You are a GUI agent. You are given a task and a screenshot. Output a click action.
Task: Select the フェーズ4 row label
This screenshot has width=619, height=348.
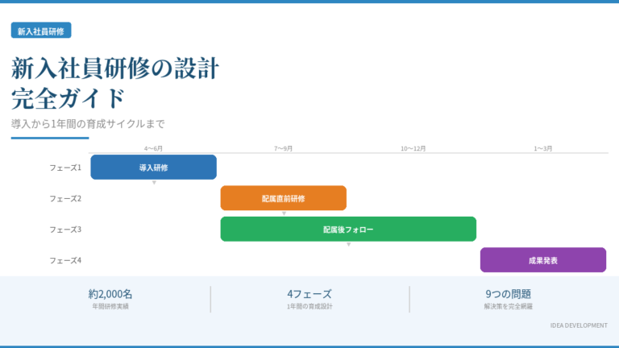[x=65, y=260]
